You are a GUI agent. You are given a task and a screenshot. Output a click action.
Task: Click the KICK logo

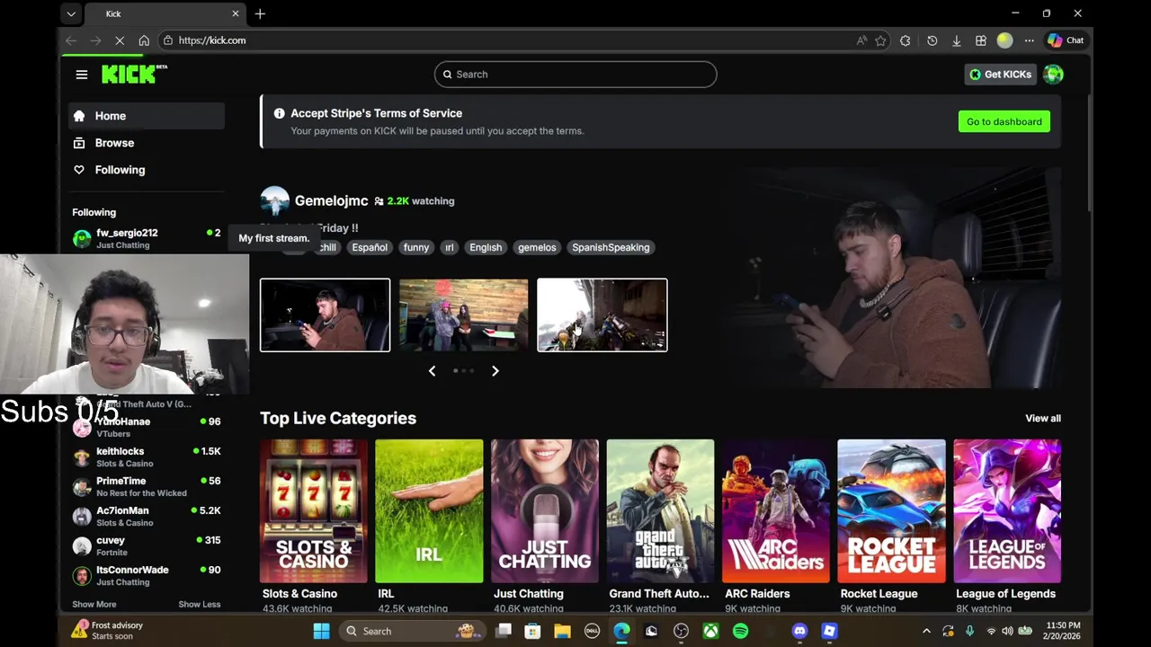point(134,75)
